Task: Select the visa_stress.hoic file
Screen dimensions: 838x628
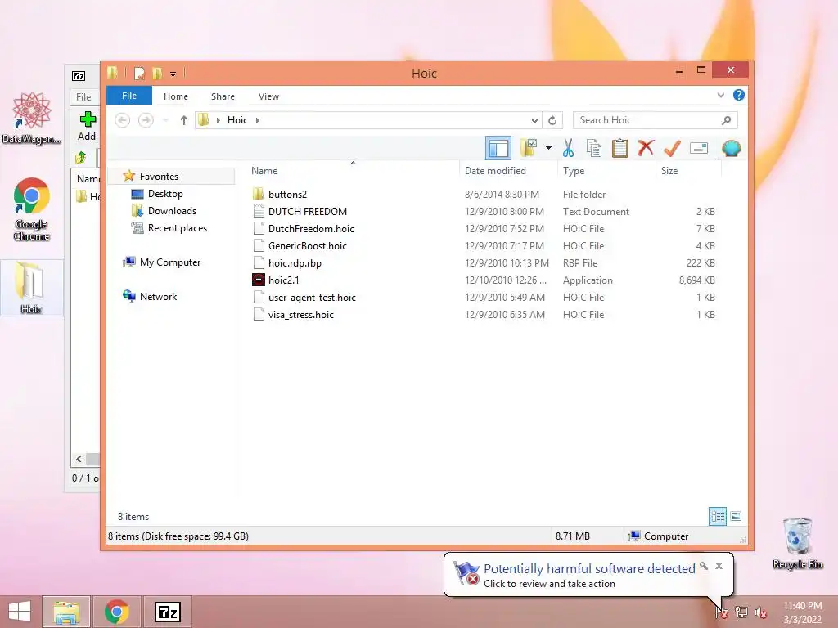Action: (x=300, y=315)
